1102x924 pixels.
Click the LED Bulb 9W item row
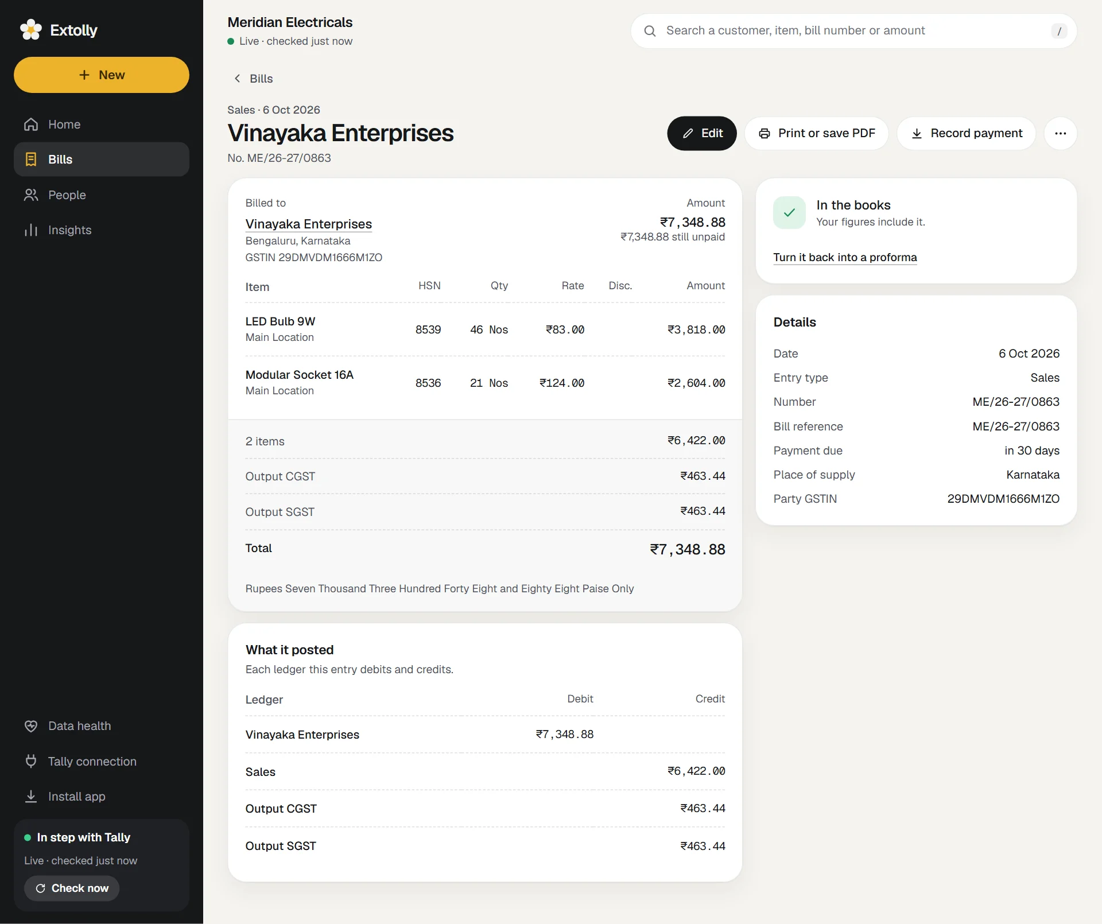(485, 329)
